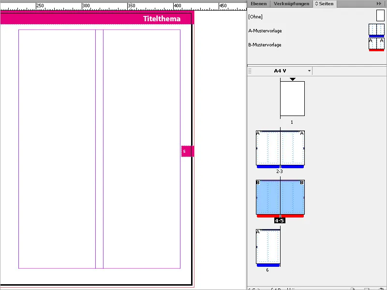Open the Pages panel flyout menu via double arrows
The image size is (387, 290).
tap(379, 3)
